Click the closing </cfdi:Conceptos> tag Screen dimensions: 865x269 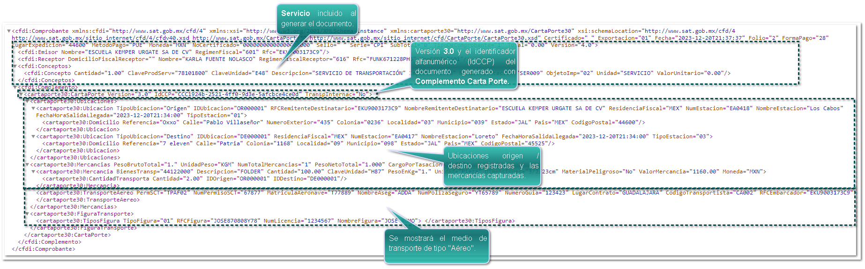(x=46, y=80)
